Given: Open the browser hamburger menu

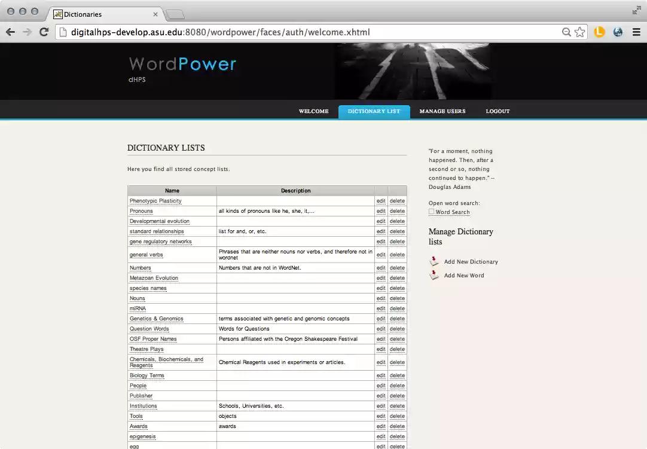Looking at the screenshot, I should [636, 32].
